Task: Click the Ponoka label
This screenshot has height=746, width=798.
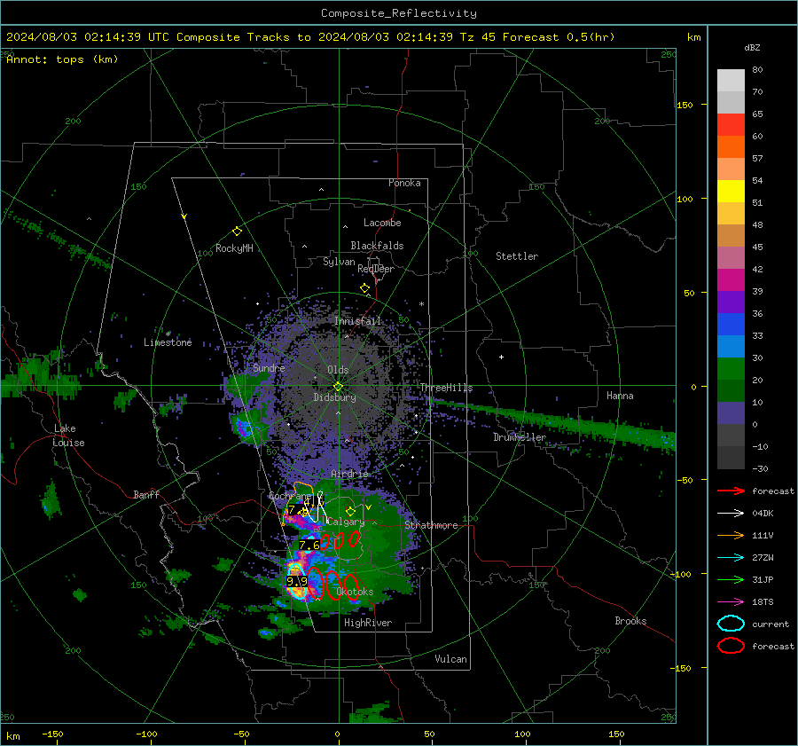Action: 404,183
